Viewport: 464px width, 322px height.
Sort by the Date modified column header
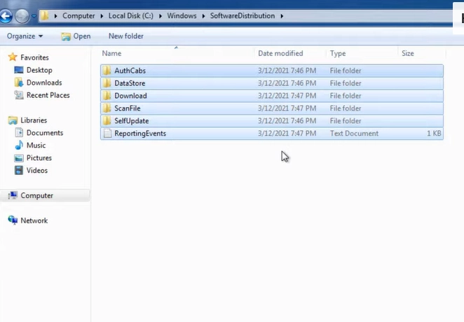280,53
